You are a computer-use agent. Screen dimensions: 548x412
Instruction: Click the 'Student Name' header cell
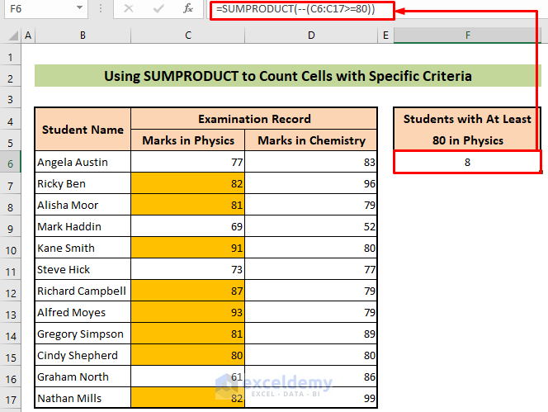83,130
